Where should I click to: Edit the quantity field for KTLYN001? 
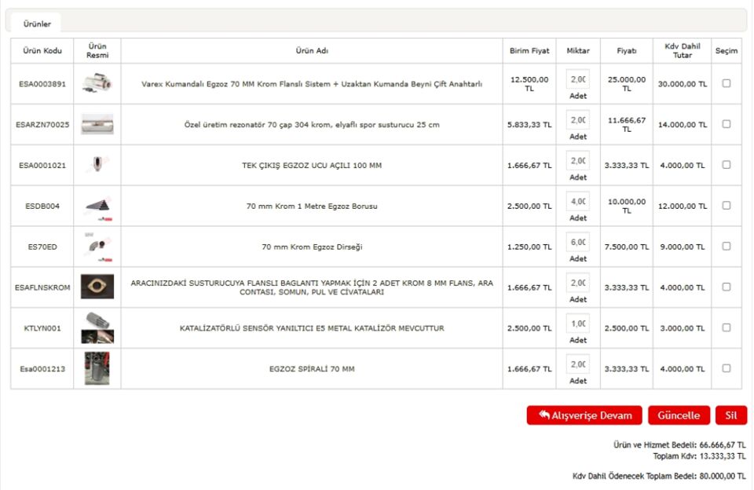click(577, 324)
